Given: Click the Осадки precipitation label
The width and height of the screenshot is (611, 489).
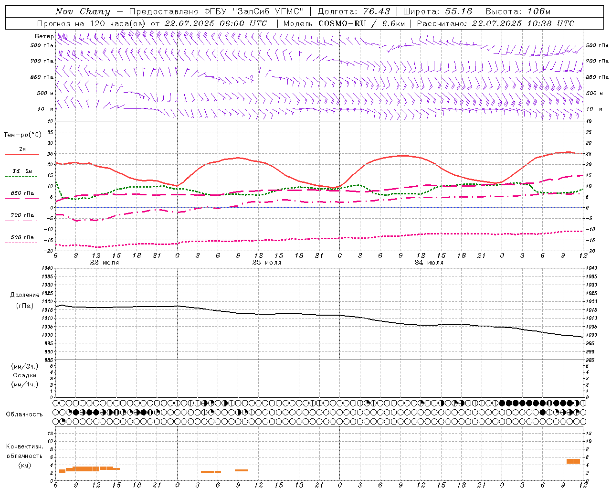Looking at the screenshot, I should click(25, 375).
